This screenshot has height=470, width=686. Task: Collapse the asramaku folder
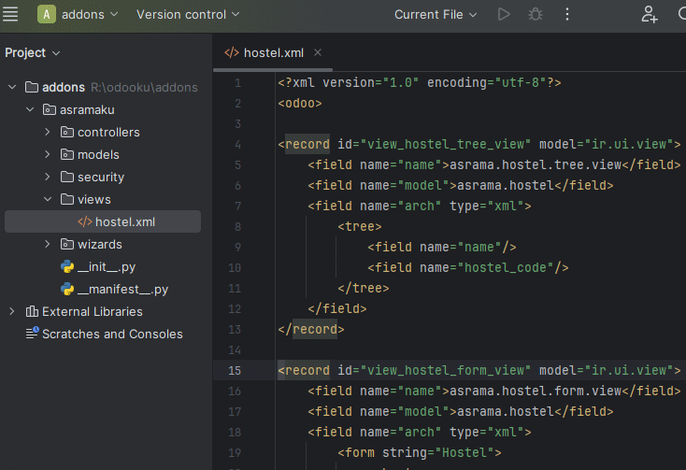click(x=30, y=109)
